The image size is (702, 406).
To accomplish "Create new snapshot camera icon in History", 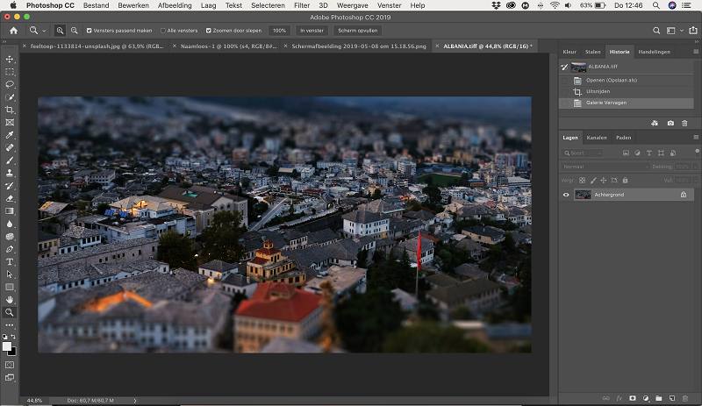I will point(670,123).
